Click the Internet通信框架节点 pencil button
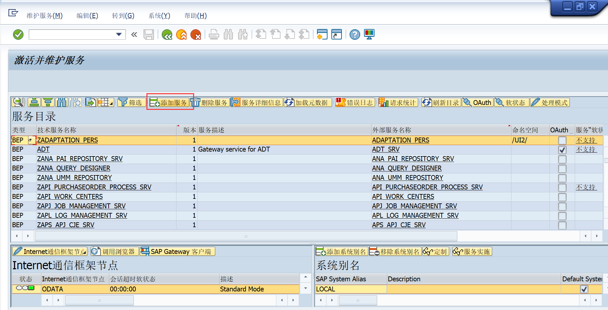This screenshot has height=310, width=608. [x=50, y=251]
